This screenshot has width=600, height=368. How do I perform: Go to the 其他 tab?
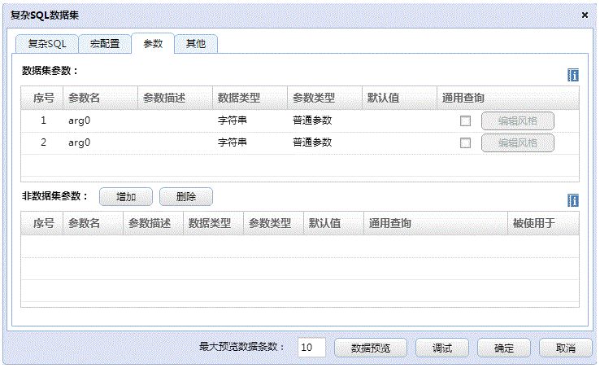click(x=196, y=44)
